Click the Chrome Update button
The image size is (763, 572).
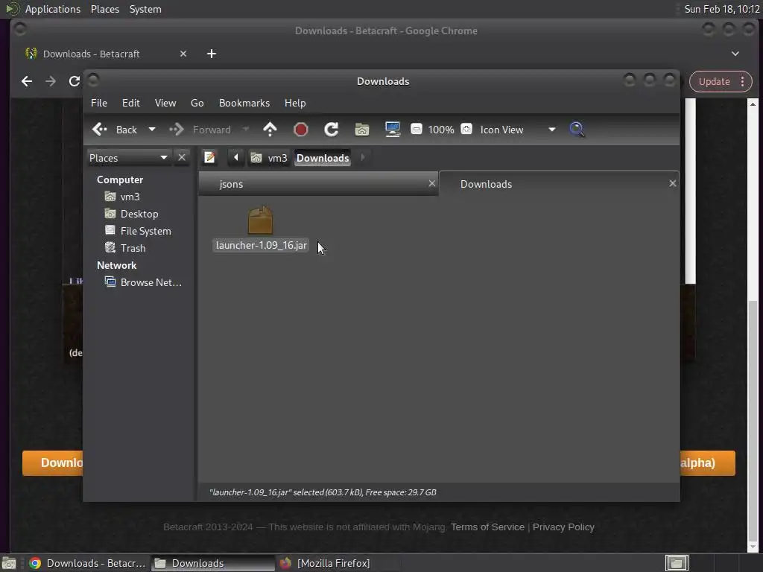[x=714, y=82]
